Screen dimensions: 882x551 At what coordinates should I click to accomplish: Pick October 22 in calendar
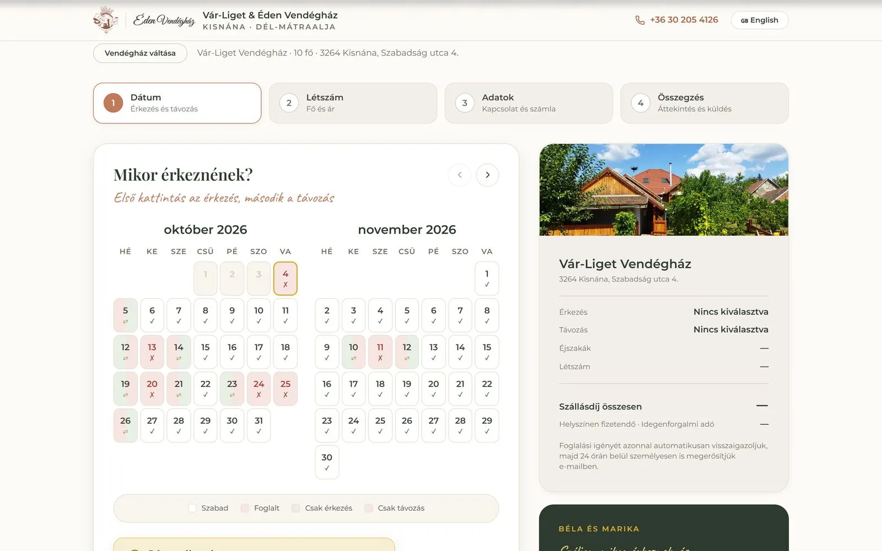coord(205,389)
